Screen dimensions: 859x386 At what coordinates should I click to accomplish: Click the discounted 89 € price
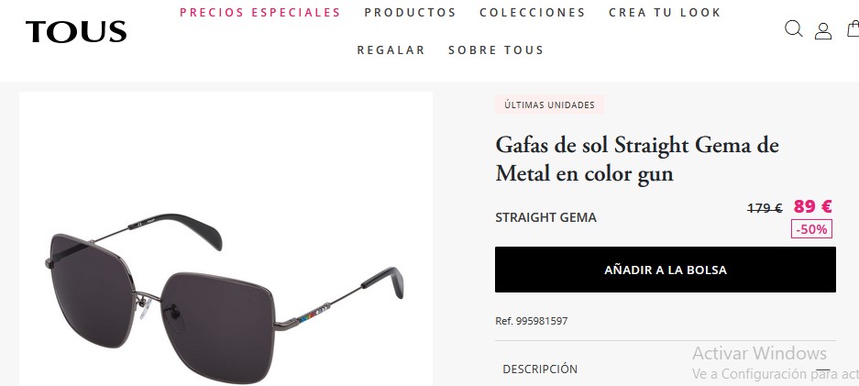(812, 206)
